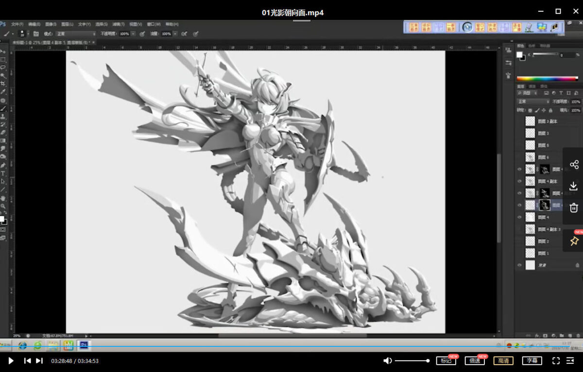Toggle visibility of 图层 4 副本 layer
The image size is (583, 372).
520,181
